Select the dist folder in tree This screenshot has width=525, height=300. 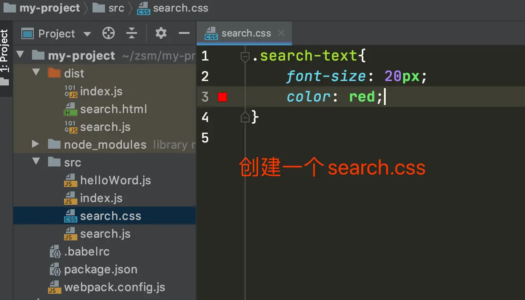click(x=105, y=73)
